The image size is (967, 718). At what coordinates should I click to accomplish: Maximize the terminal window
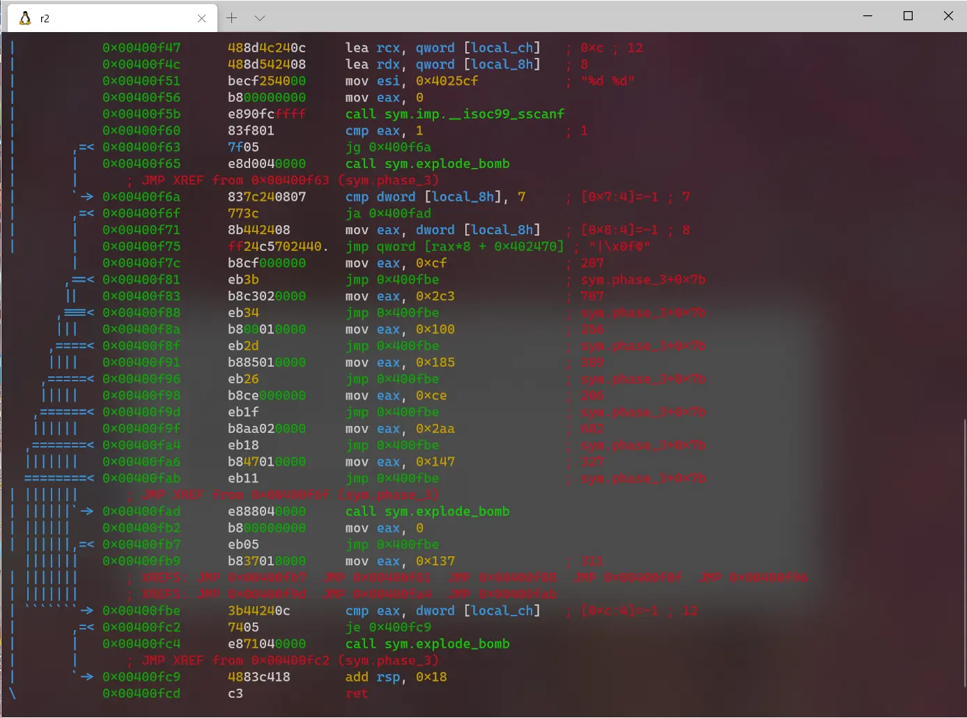(908, 15)
